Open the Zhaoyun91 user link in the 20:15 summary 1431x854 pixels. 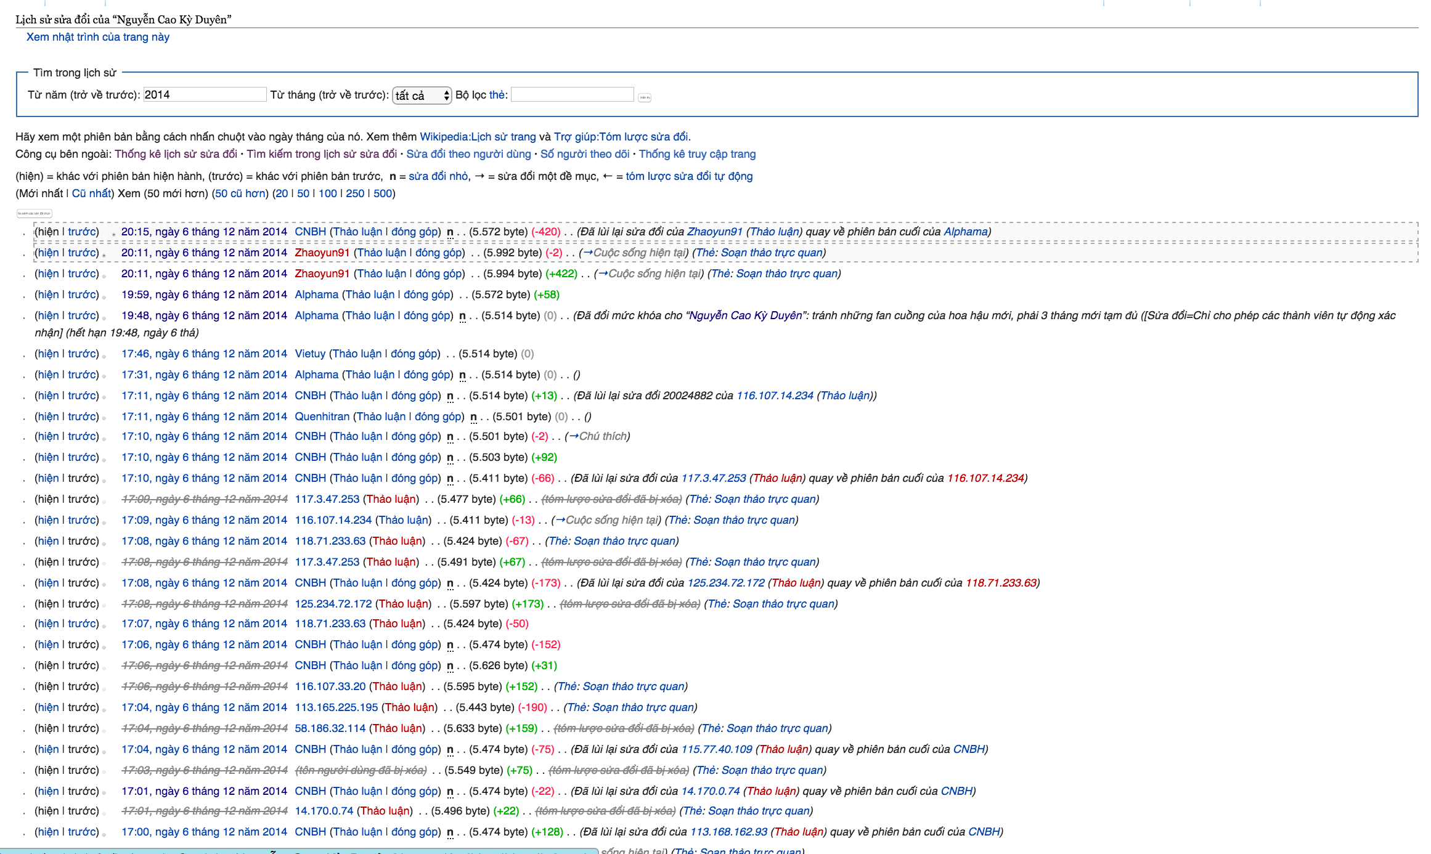point(714,232)
